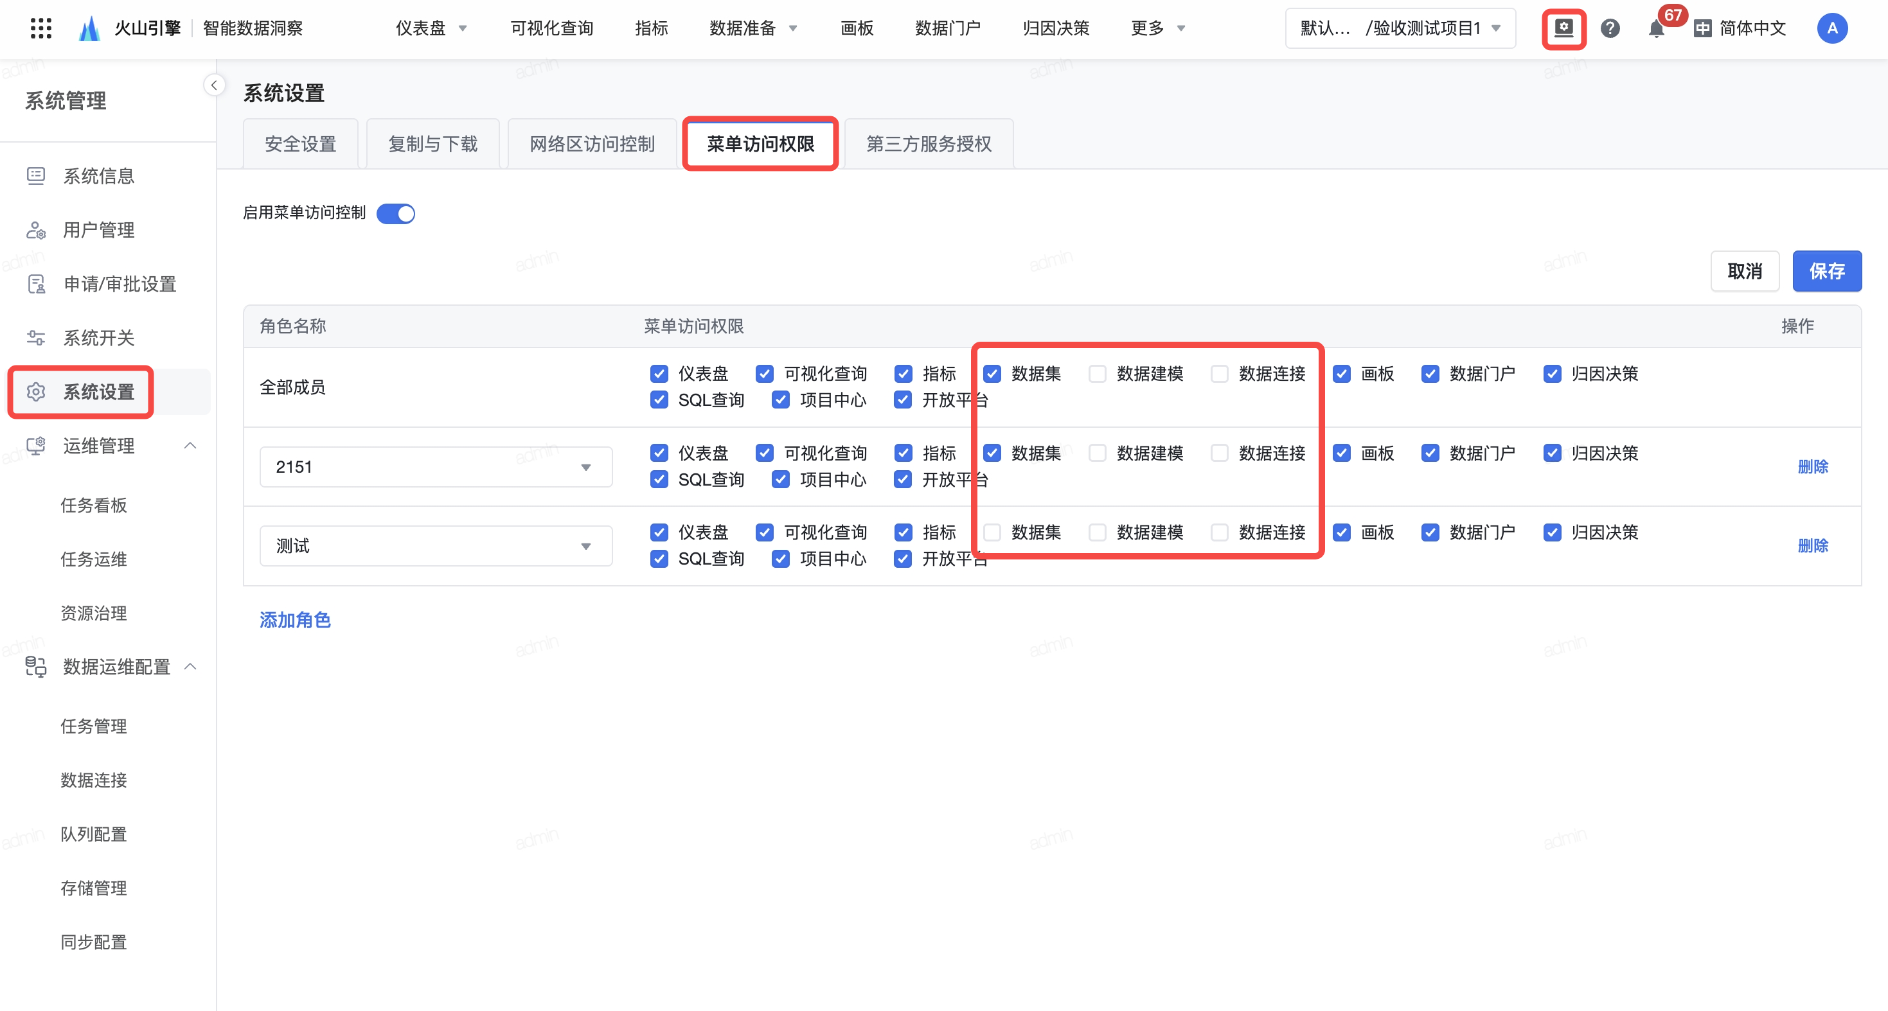Click the 保存 button
The image size is (1888, 1011).
tap(1826, 271)
